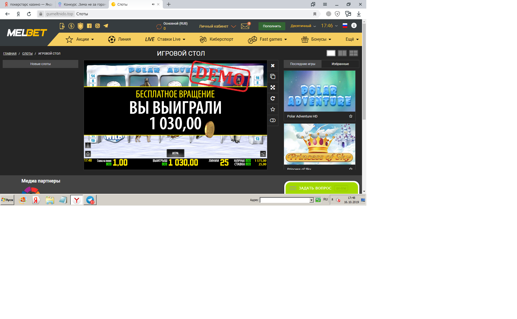This screenshot has height=319, width=517.
Task: Switch to Конкурс Зима browser tab
Action: pos(82,4)
